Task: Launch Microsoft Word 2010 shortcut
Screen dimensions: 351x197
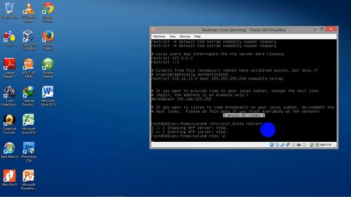Action: point(48,96)
